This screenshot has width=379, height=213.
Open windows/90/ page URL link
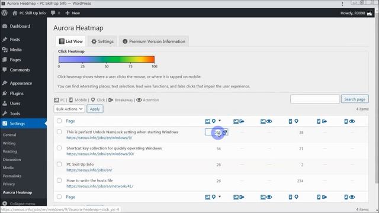(100, 154)
